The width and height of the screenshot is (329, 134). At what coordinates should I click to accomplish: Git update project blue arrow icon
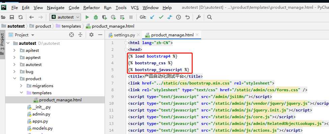152,17
